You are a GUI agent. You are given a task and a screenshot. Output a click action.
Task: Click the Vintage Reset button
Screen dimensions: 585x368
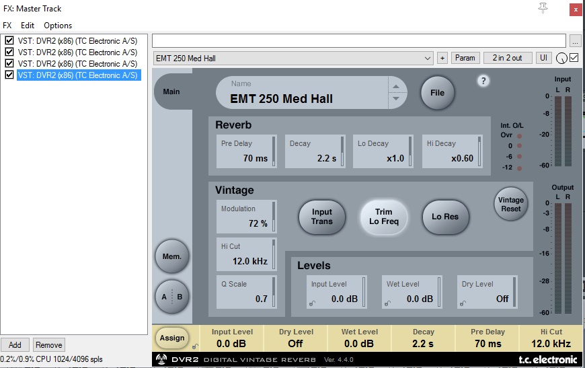pos(511,204)
